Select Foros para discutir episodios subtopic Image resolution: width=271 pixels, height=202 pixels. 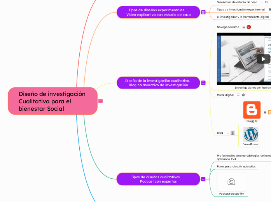click(236, 166)
